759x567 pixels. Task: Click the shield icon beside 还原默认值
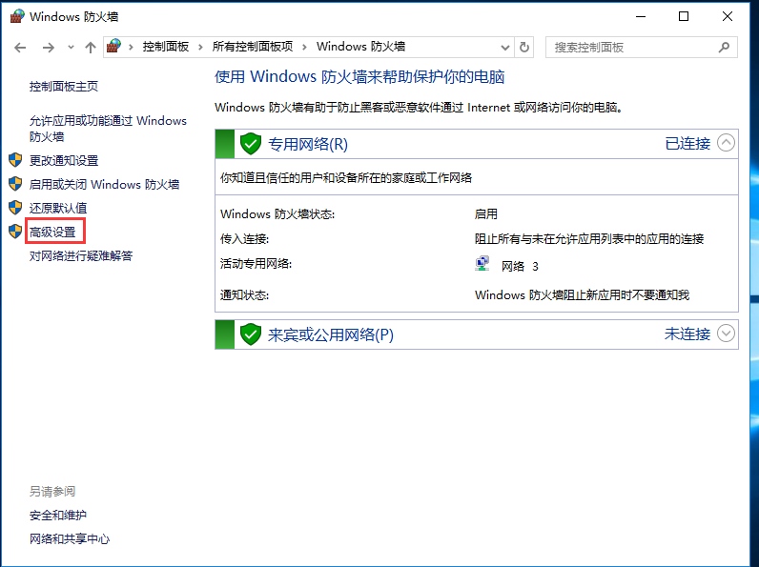15,208
